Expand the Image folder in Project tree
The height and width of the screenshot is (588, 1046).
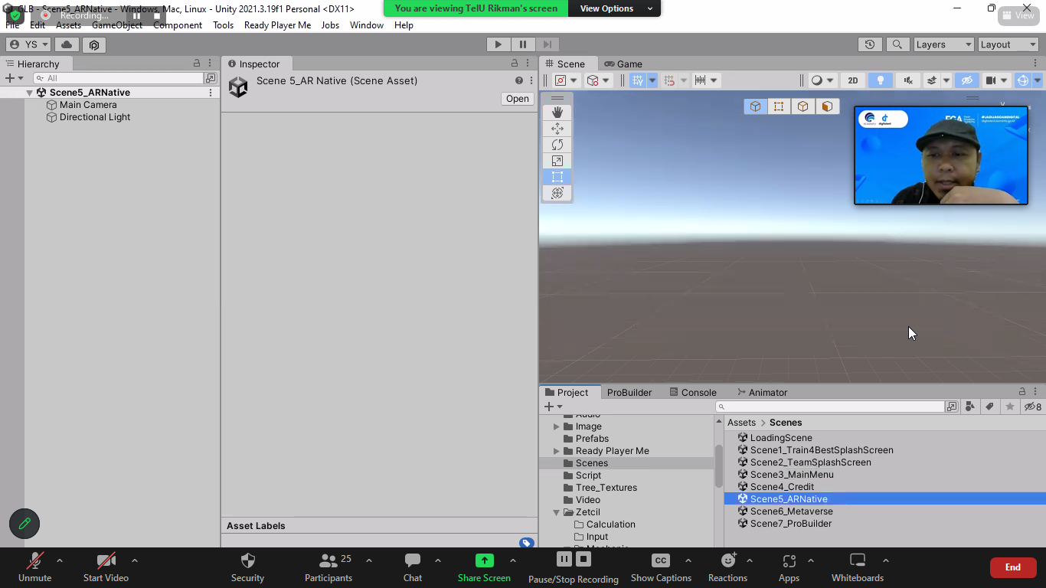[x=557, y=426]
